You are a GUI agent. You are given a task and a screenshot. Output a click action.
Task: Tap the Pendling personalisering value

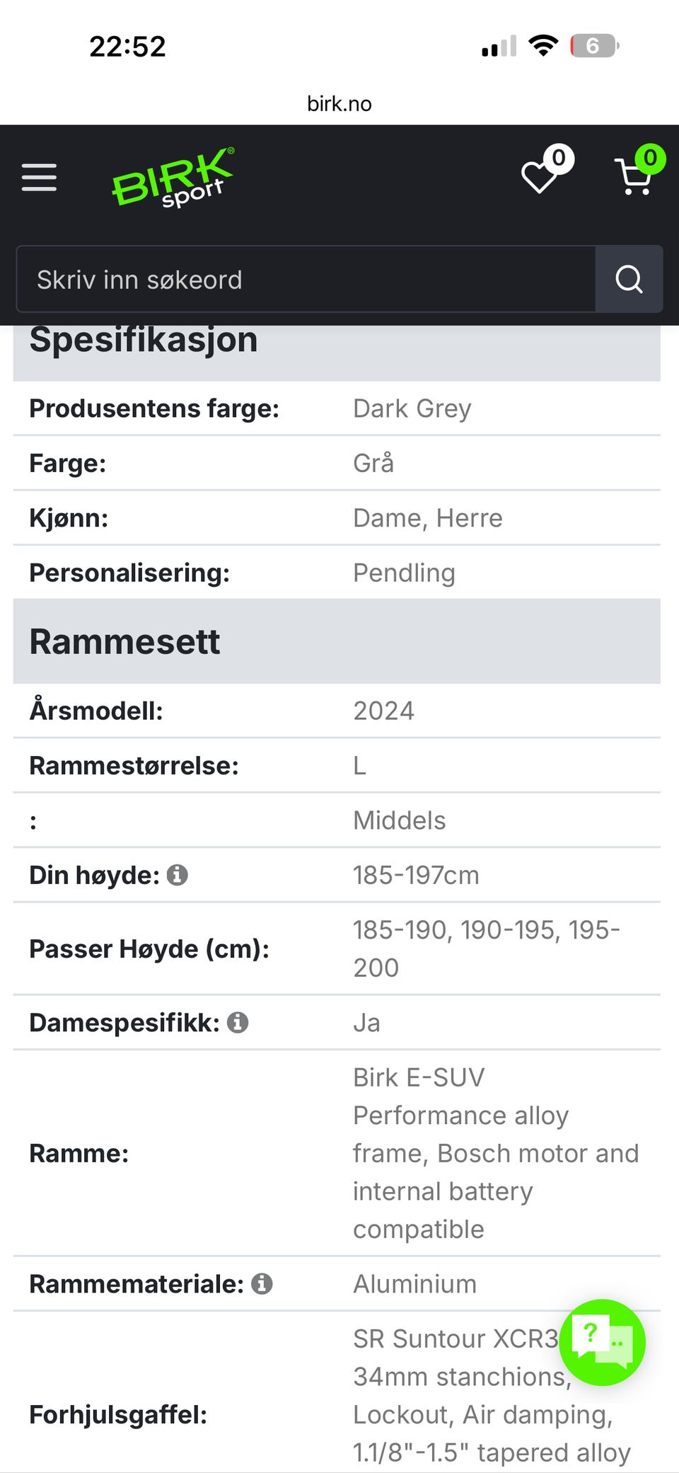point(404,573)
